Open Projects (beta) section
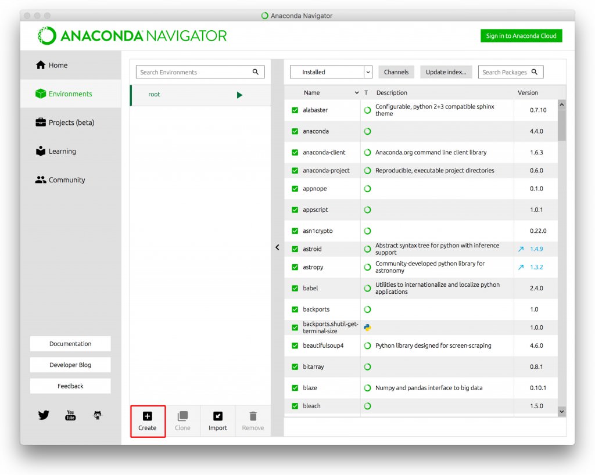This screenshot has height=475, width=595. [x=71, y=123]
